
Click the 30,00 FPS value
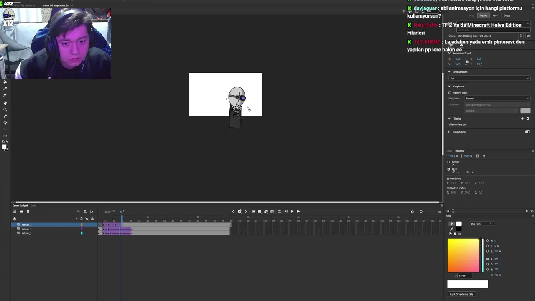pos(108,212)
